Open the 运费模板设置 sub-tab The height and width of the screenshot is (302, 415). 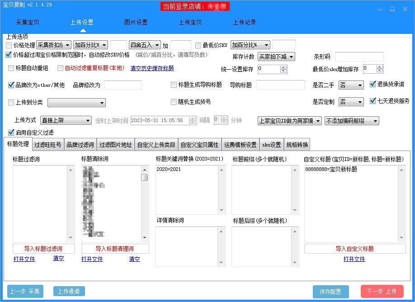[241, 145]
